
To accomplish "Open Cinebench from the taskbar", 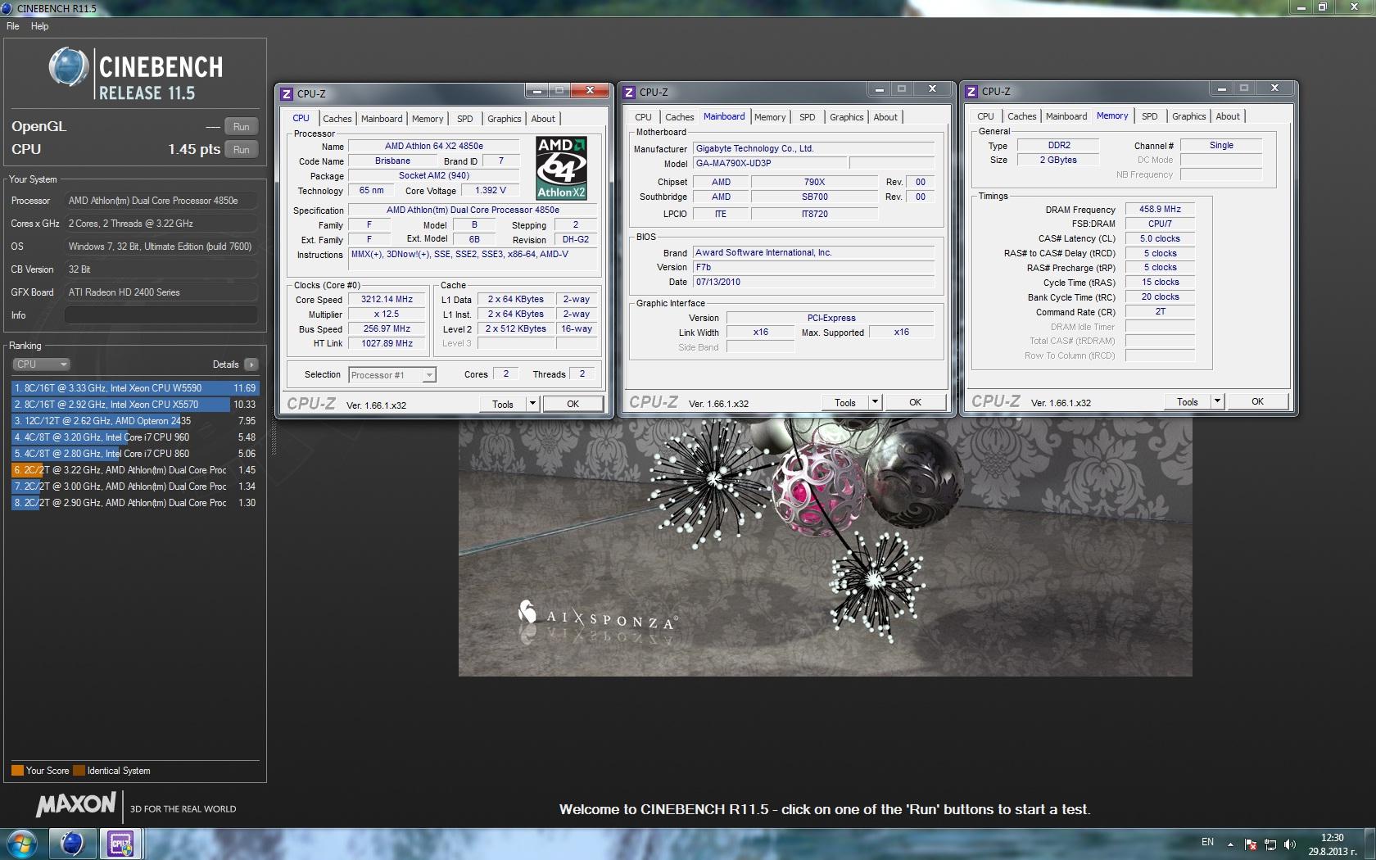I will [x=72, y=844].
